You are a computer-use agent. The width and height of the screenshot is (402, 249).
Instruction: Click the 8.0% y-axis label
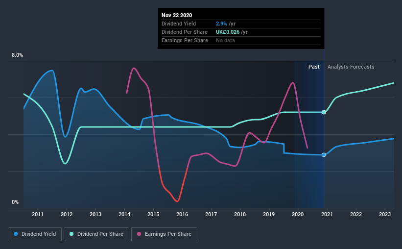(x=17, y=55)
